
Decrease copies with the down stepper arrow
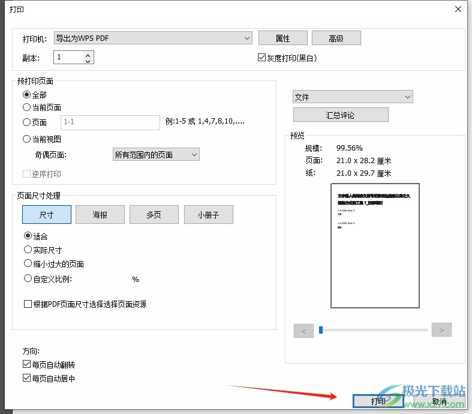tap(88, 61)
